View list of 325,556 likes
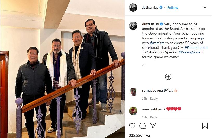This screenshot has width=212, height=138. click(140, 135)
